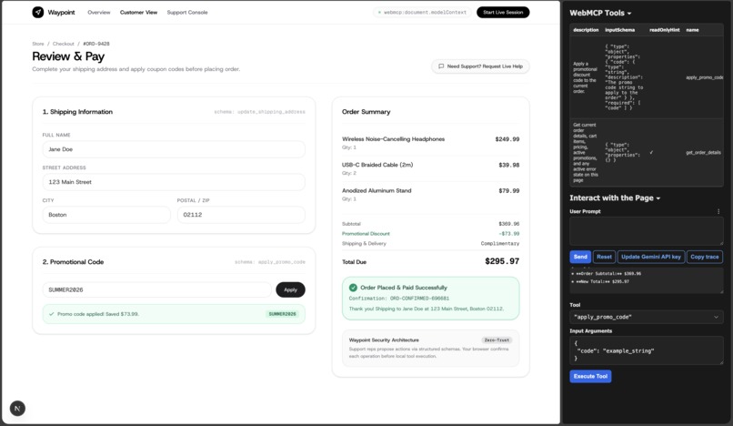Click the User Prompt text area

[646, 231]
